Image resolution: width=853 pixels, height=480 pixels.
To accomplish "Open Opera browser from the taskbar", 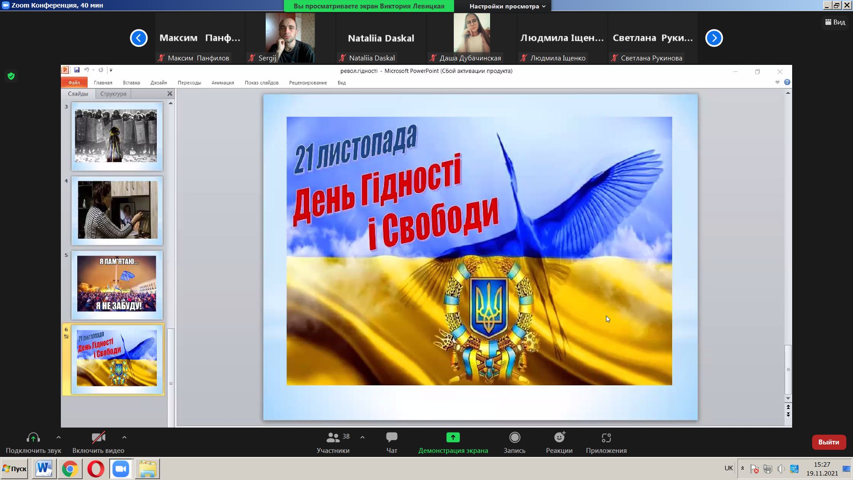I will 96,469.
